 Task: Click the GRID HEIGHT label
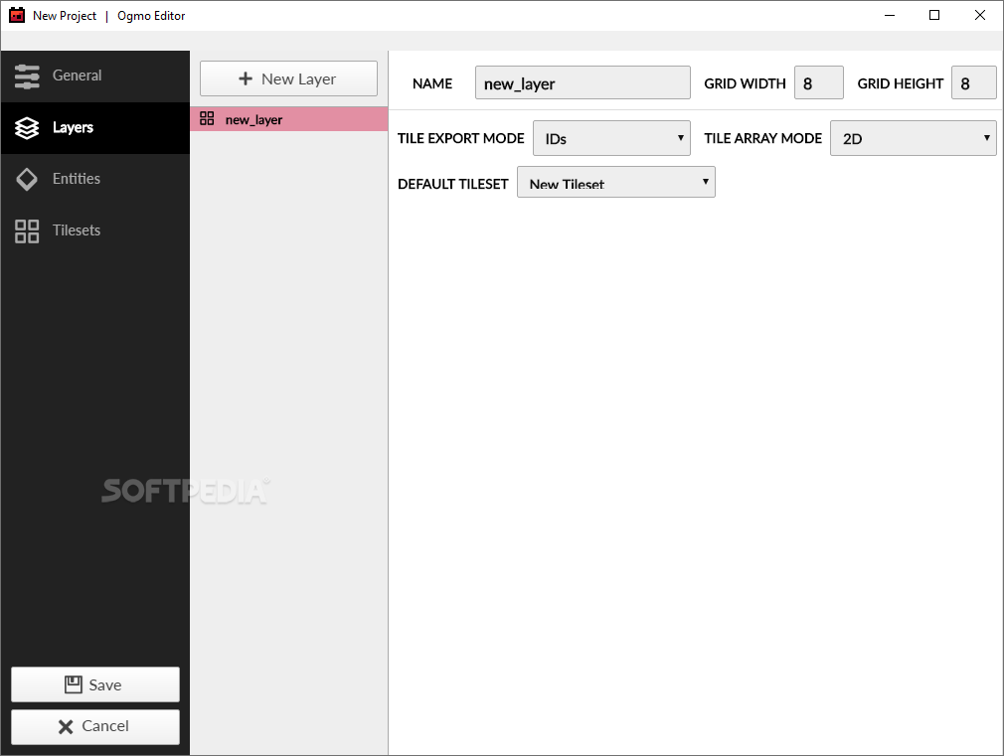tap(901, 83)
